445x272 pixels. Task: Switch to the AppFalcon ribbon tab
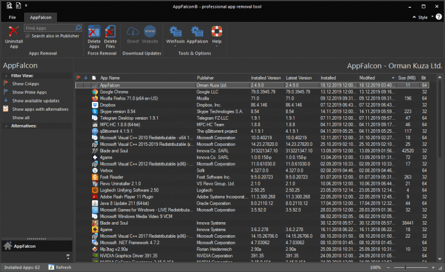point(40,18)
